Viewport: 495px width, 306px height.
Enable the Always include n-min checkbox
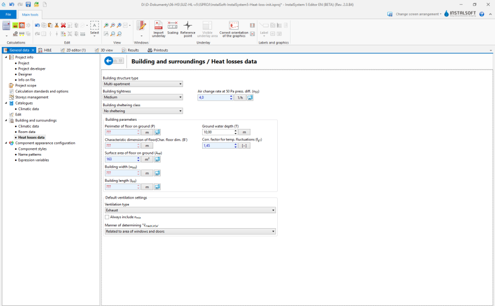[107, 217]
